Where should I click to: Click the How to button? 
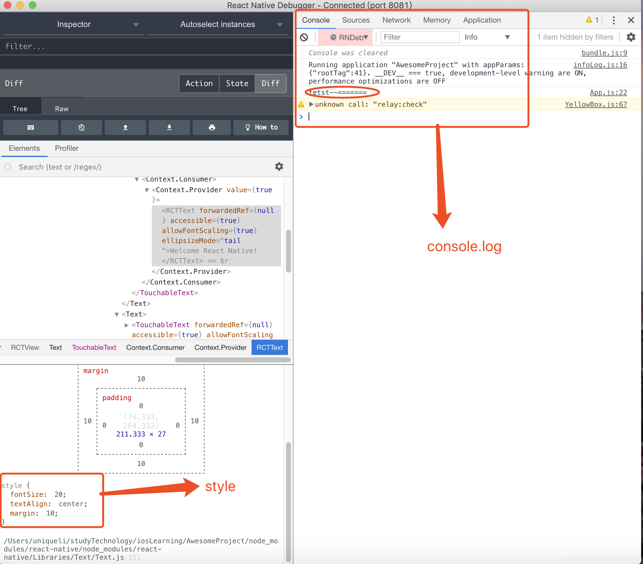click(261, 127)
